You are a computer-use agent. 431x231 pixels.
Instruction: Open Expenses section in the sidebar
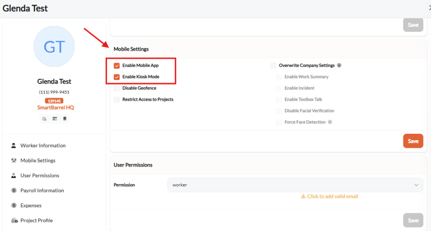(31, 205)
